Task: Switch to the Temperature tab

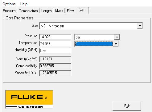Action: click(28, 11)
